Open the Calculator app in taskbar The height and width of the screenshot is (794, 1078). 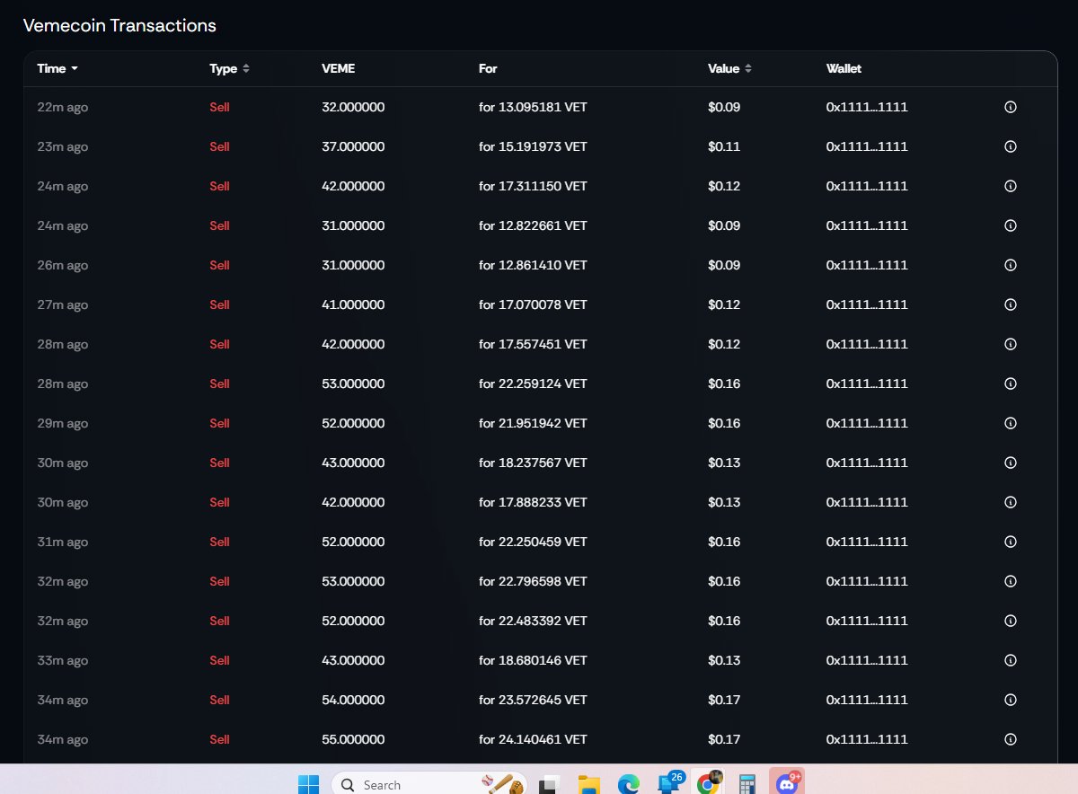(x=747, y=784)
